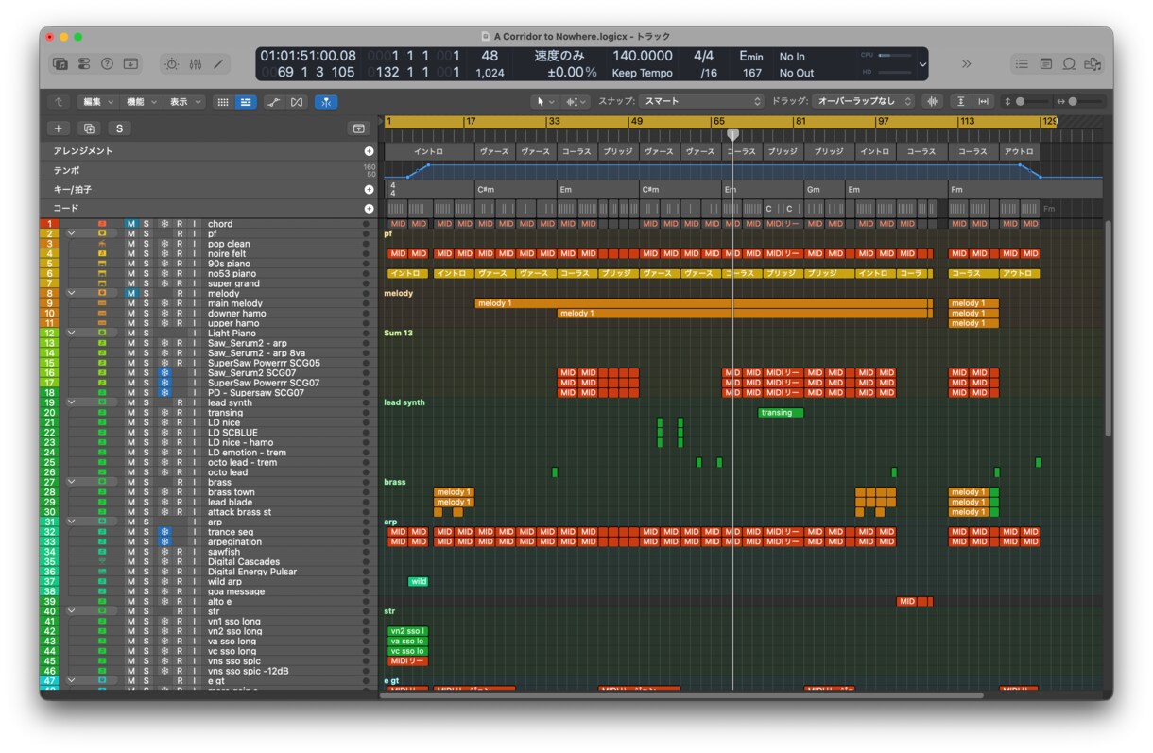Screen dimensions: 1153x753
Task: Switch to grid view icon in tracks toolbar
Action: [x=223, y=102]
